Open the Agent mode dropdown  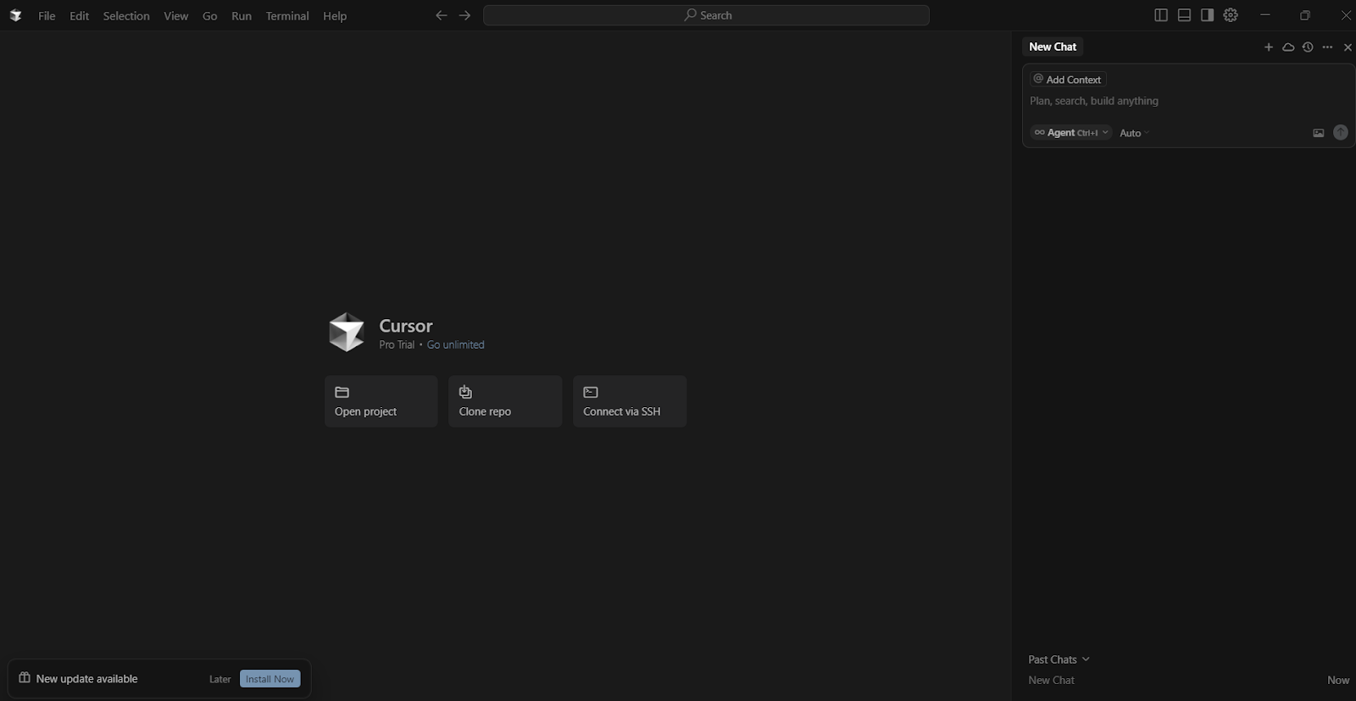[x=1071, y=133]
